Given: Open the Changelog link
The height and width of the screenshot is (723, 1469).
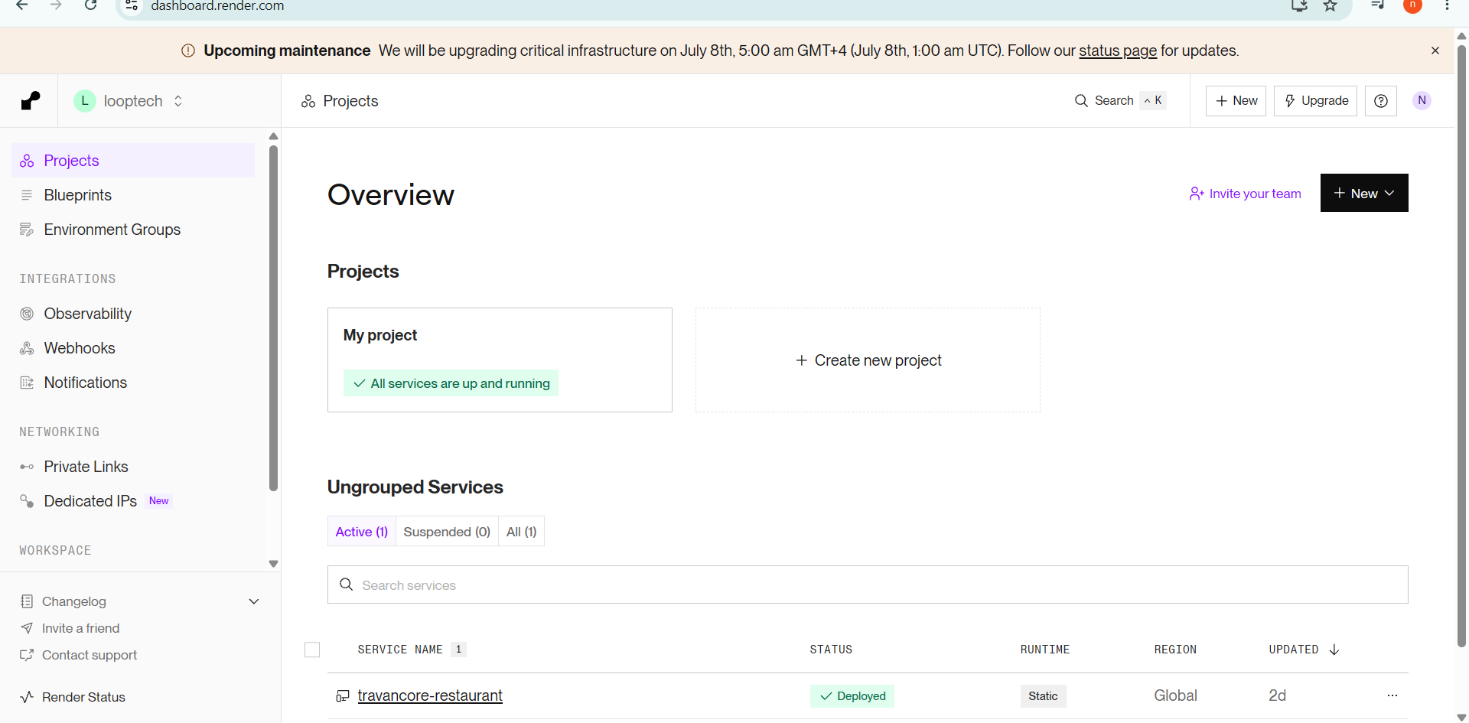Looking at the screenshot, I should pos(74,601).
